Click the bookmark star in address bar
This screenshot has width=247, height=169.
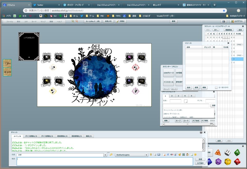pyautogui.click(x=224, y=10)
